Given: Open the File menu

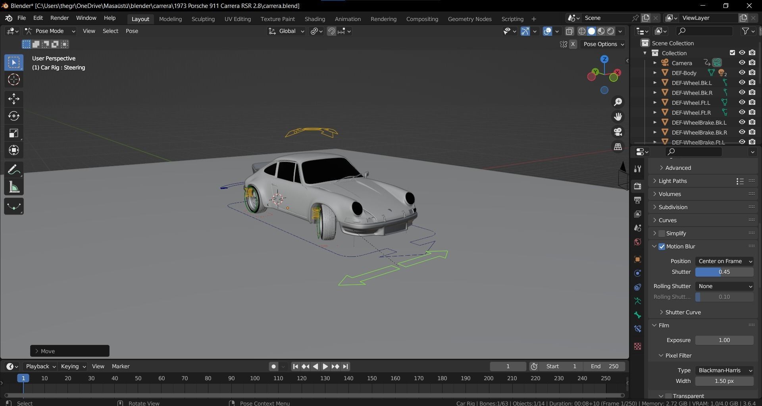Looking at the screenshot, I should click(21, 18).
